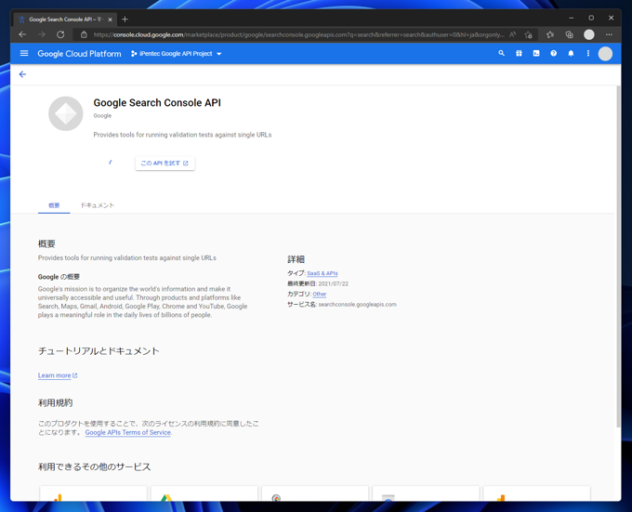Screen dimensions: 632x512
Task: Click the search magnifier icon in header
Action: point(501,53)
